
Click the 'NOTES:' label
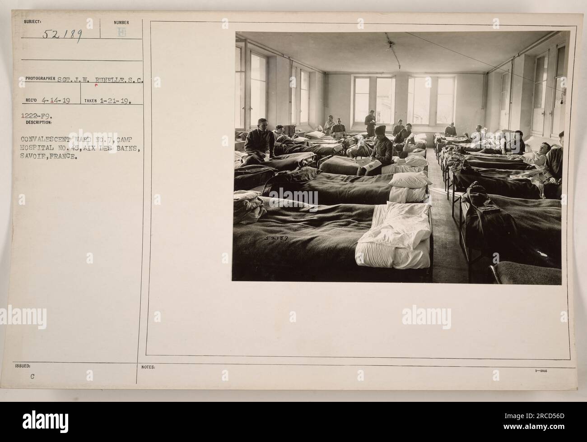[149, 367]
